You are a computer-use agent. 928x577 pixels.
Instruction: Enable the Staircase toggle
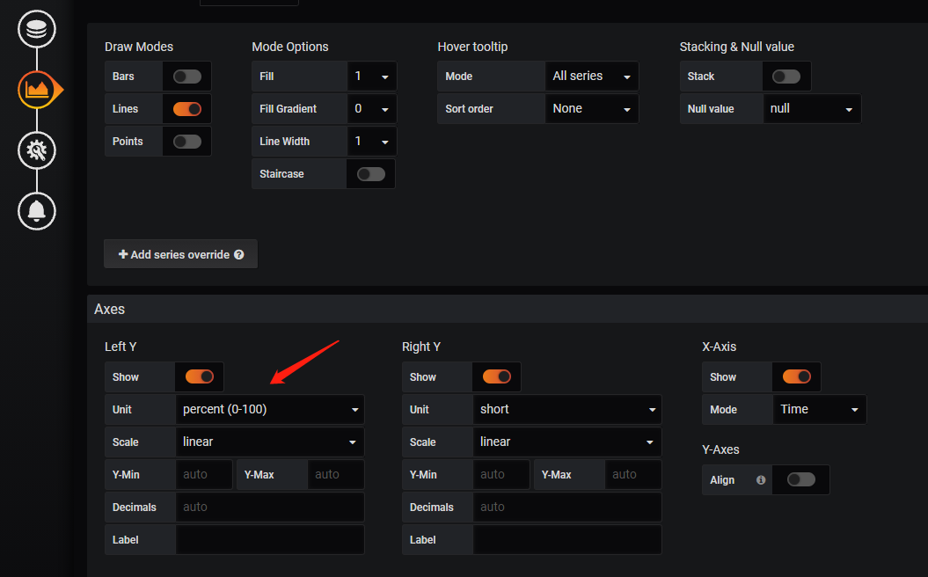pyautogui.click(x=370, y=174)
